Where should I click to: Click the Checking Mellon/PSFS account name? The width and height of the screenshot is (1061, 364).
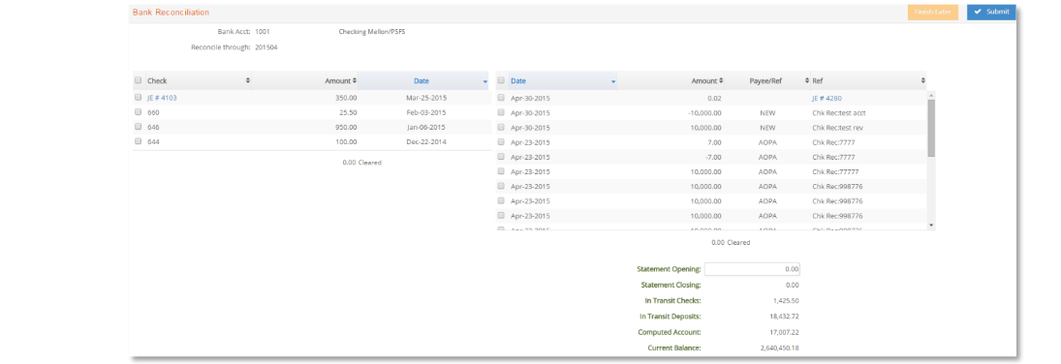click(372, 31)
